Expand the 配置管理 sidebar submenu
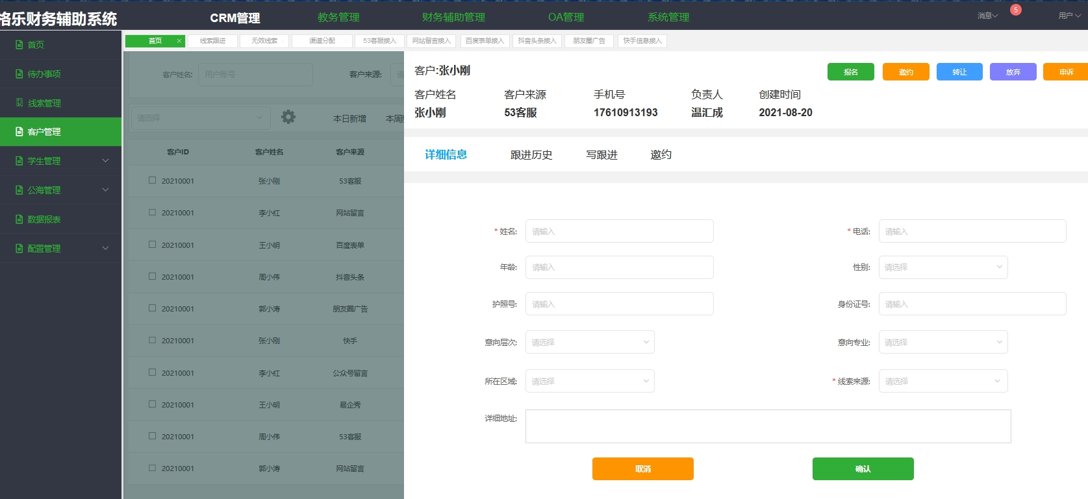 pos(105,249)
